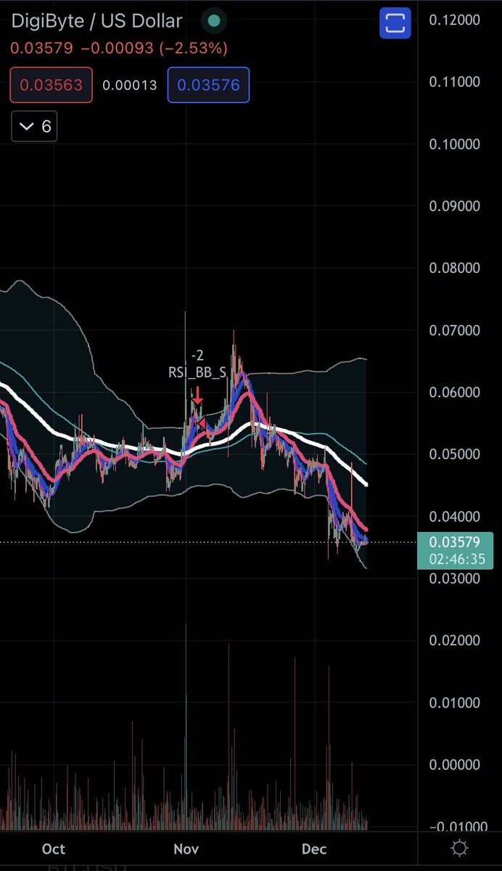Click the 0.07000 price axis label

coord(453,330)
